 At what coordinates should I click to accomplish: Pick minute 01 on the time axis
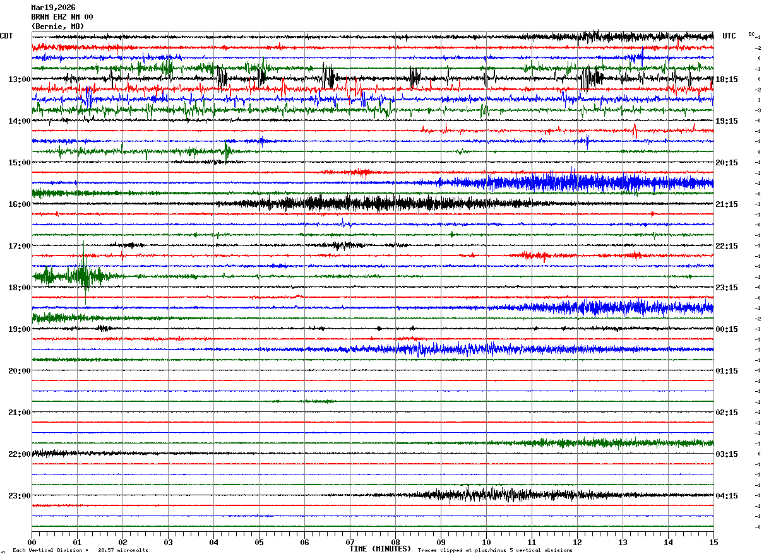[x=77, y=542]
